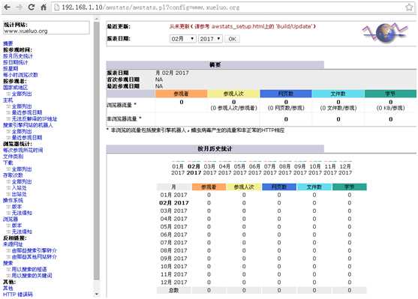Open 最近参观日期 under 搜索引擎网站的机器人

[27, 138]
